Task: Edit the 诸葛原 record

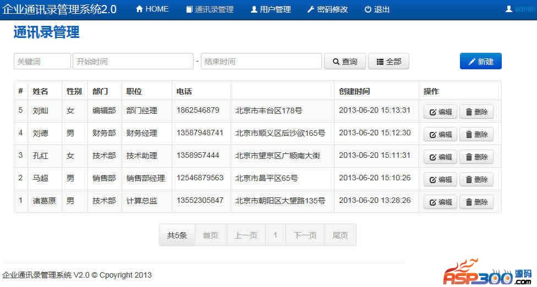Action: pos(440,202)
